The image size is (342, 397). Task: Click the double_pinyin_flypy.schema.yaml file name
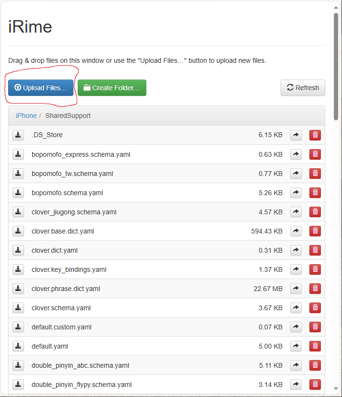tap(82, 385)
